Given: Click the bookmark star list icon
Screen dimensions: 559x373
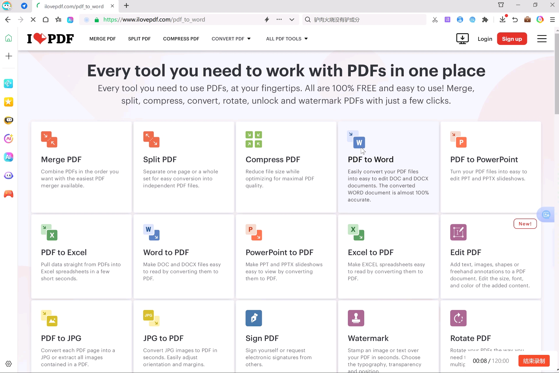Looking at the screenshot, I should click(58, 20).
